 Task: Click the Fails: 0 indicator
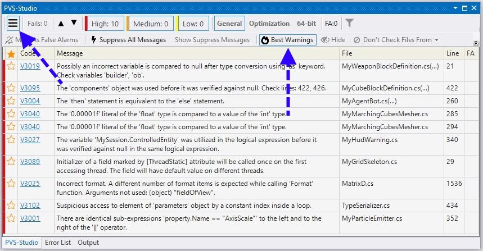[37, 24]
